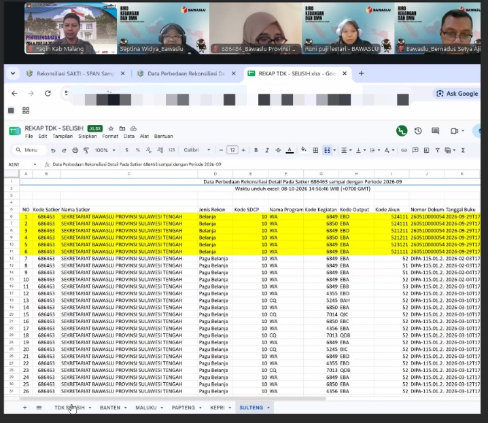Switch to the BANTEN sheet tab
Screen dimensions: 488x423
[x=110, y=407]
